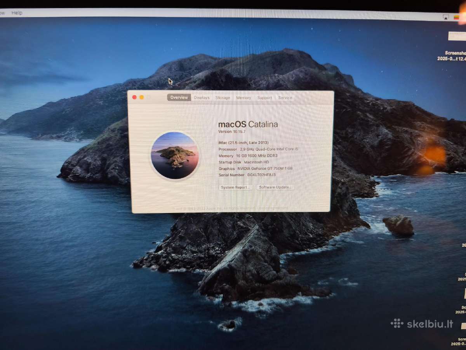Screen dimensions: 466x350
Task: Close the About This Mac window
Action: pyautogui.click(x=134, y=97)
